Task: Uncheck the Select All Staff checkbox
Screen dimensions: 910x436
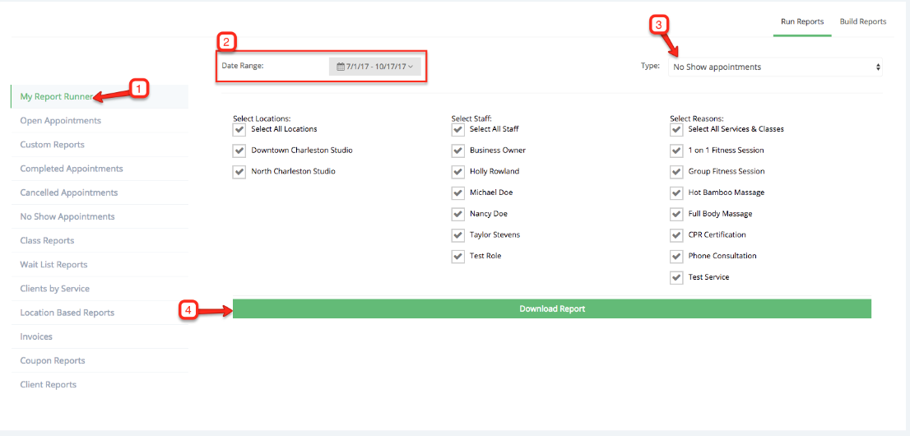Action: coord(458,129)
